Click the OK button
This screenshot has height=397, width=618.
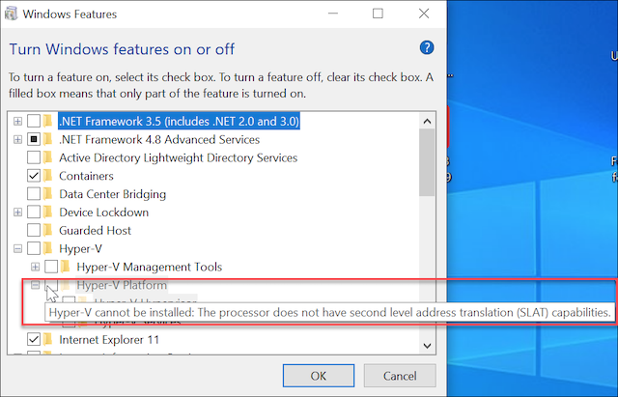[319, 376]
